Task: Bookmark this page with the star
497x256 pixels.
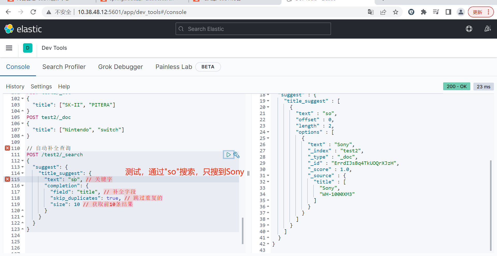Action: click(395, 12)
